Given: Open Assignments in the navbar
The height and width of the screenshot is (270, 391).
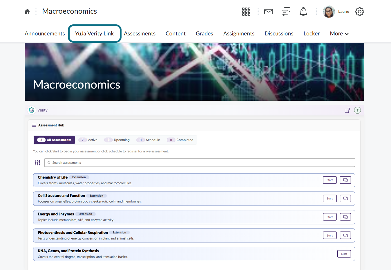Looking at the screenshot, I should (239, 34).
